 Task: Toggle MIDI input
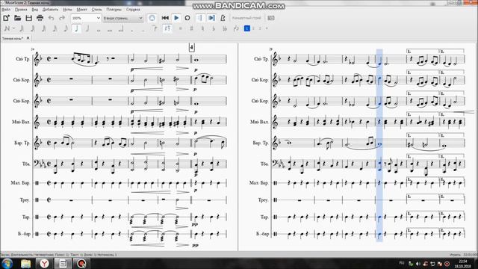152,18
